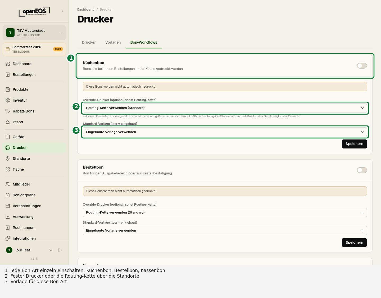Screen dimensions: 381x298
Task: Go to Dashboard via breadcrumb link
Action: click(86, 10)
